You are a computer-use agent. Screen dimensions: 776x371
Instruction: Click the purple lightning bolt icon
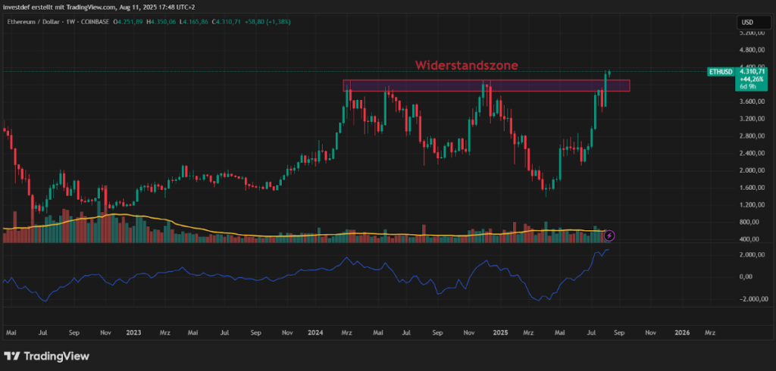point(609,236)
